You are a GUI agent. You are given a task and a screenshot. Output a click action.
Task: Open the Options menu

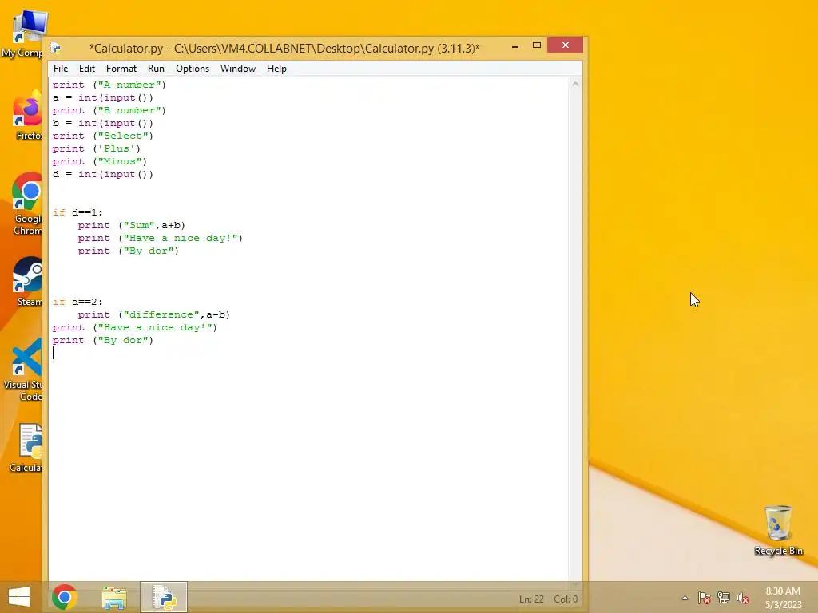[x=193, y=69]
